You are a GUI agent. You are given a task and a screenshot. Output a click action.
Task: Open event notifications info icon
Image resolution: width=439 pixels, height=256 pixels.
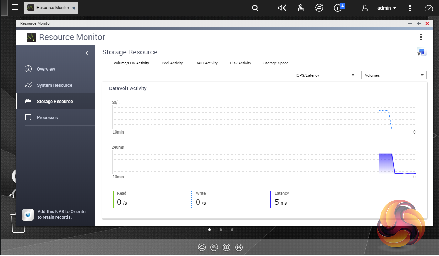click(x=338, y=8)
